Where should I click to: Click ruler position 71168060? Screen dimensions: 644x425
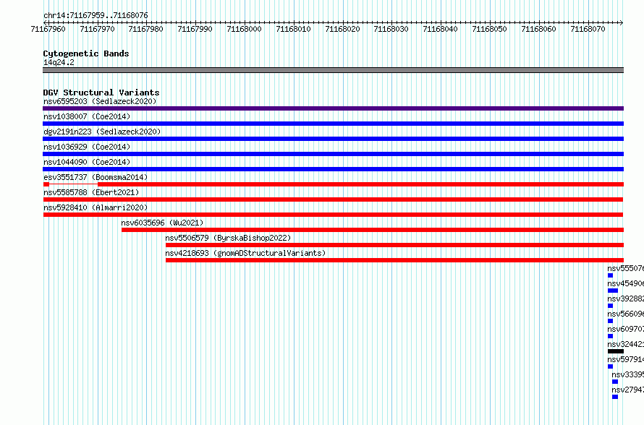[538, 29]
